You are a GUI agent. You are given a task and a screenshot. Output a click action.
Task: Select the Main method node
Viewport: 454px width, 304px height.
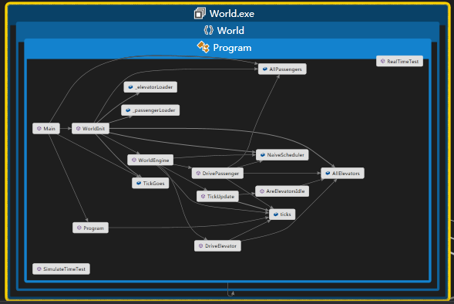click(x=46, y=128)
